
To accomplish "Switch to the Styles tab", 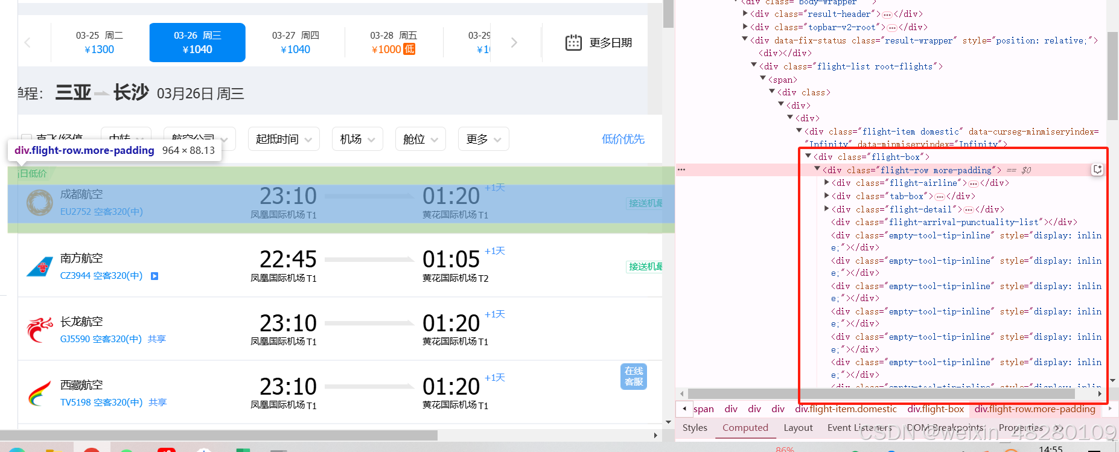I will click(695, 427).
